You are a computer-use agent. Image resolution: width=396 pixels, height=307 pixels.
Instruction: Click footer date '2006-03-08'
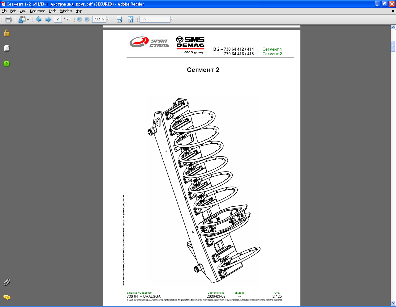(x=216, y=296)
